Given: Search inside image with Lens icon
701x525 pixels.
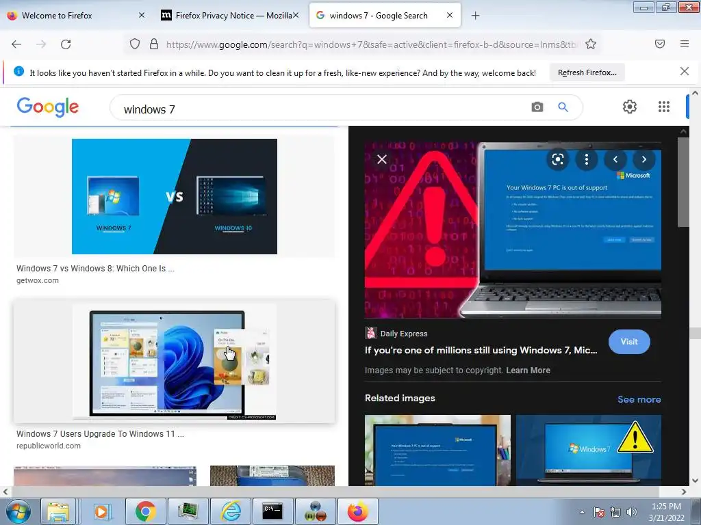Looking at the screenshot, I should click(x=557, y=159).
